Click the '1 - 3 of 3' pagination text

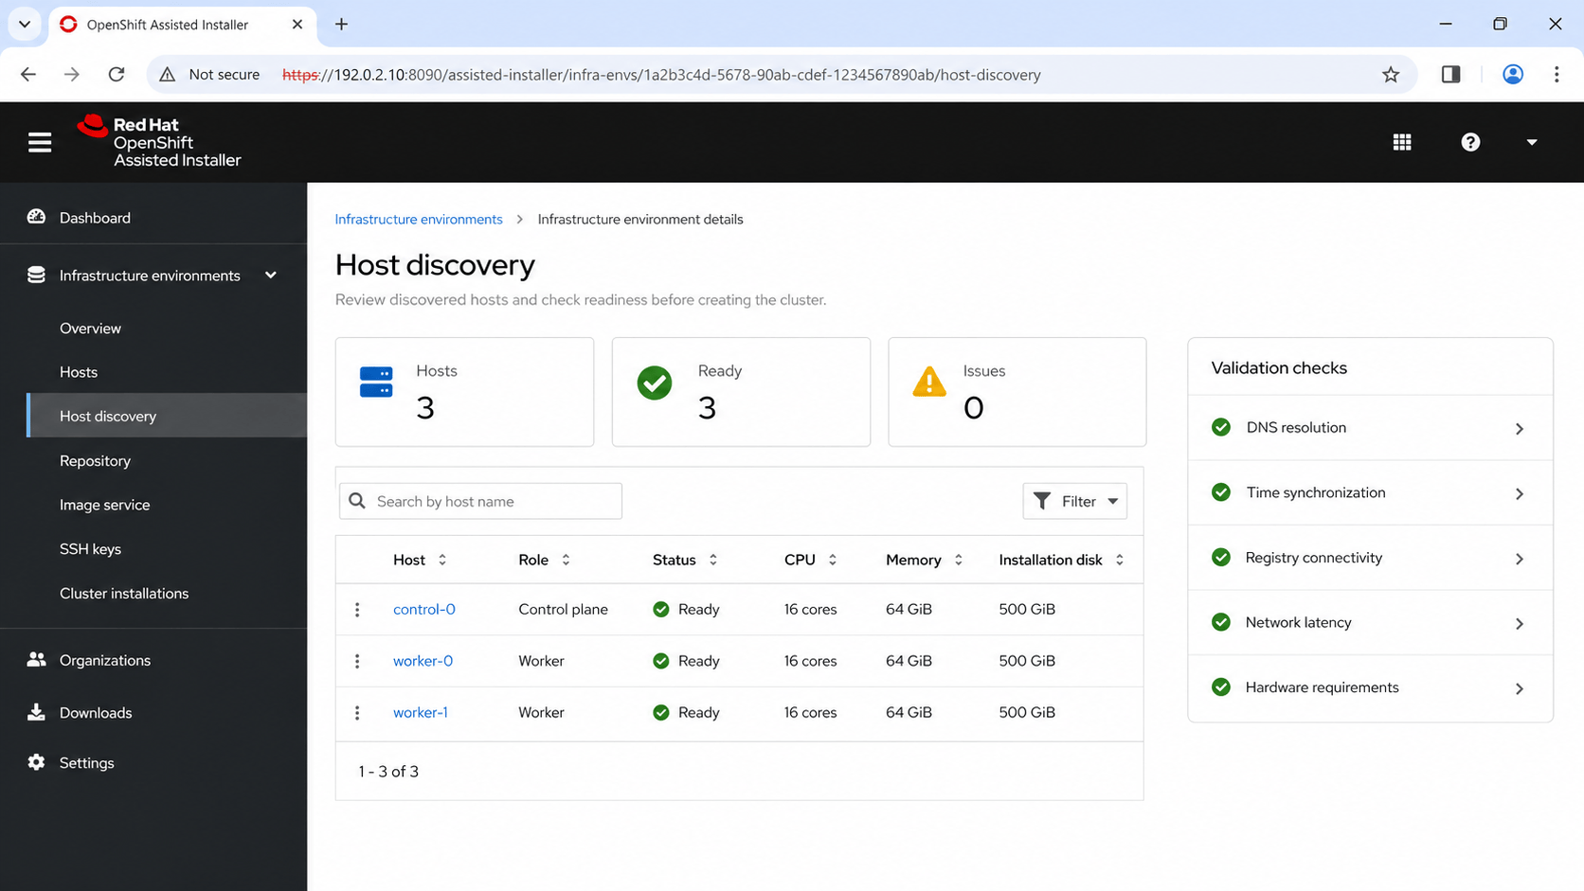tap(388, 772)
